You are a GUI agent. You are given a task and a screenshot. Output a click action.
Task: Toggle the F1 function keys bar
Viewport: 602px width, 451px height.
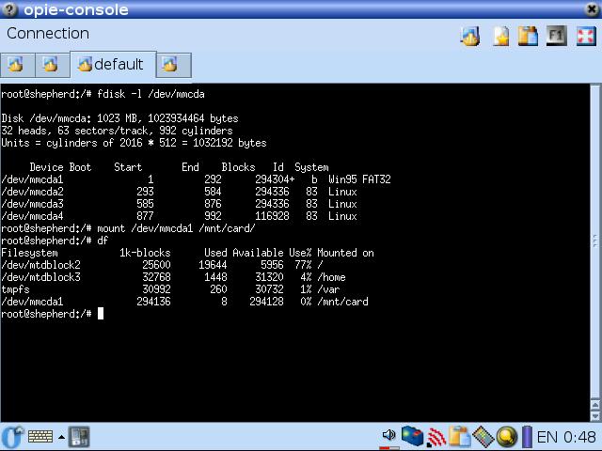[556, 36]
